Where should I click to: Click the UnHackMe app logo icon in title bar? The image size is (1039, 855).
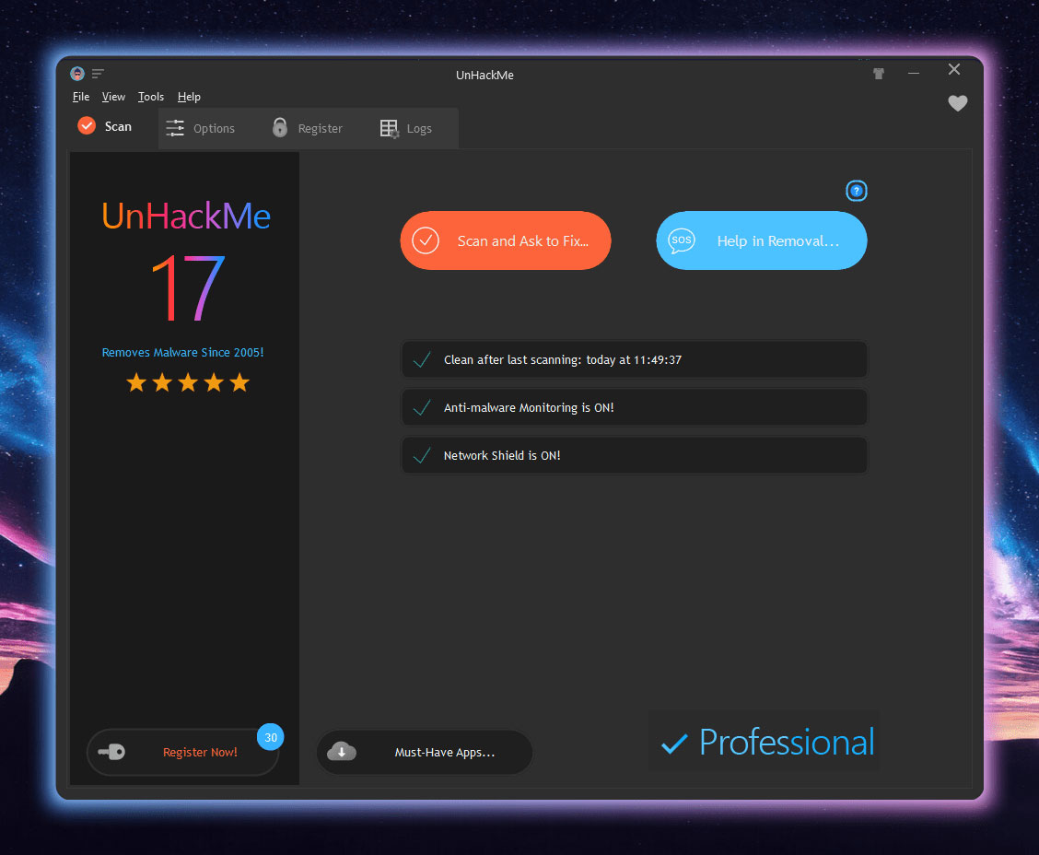77,74
